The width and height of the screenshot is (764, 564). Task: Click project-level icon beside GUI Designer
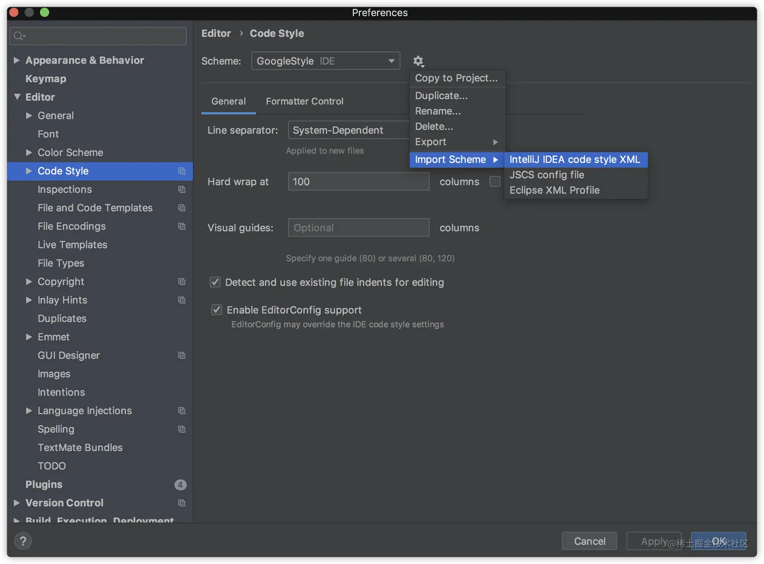182,355
